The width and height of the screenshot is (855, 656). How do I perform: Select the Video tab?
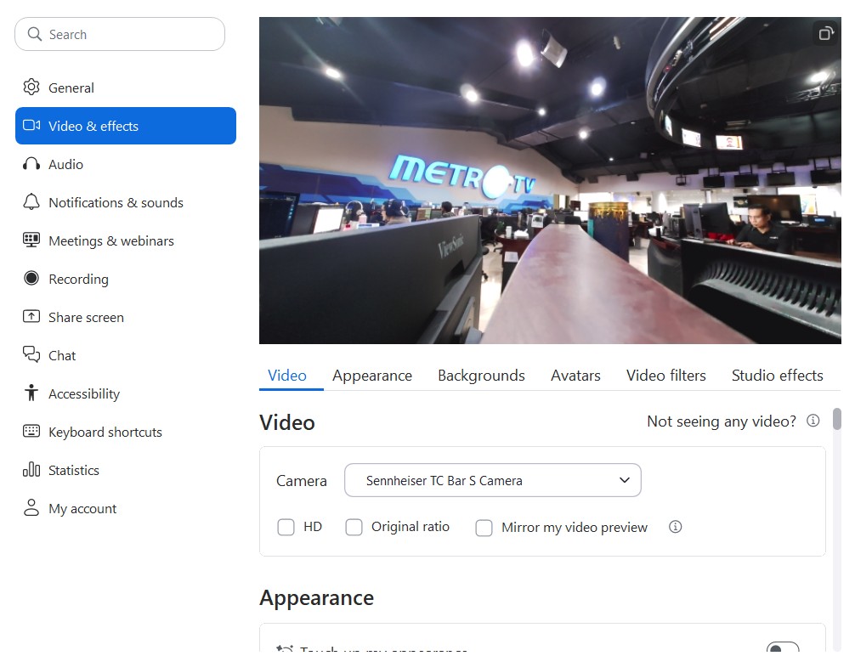[x=287, y=376]
